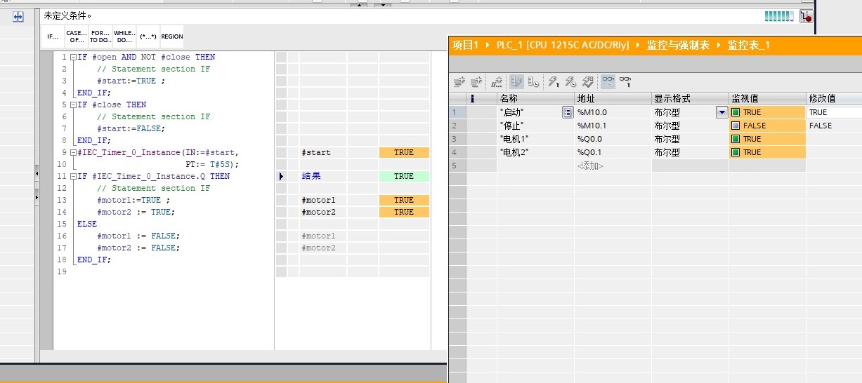Collapse the IF Timer.Q block on line 11
This screenshot has width=862, height=383.
click(73, 176)
